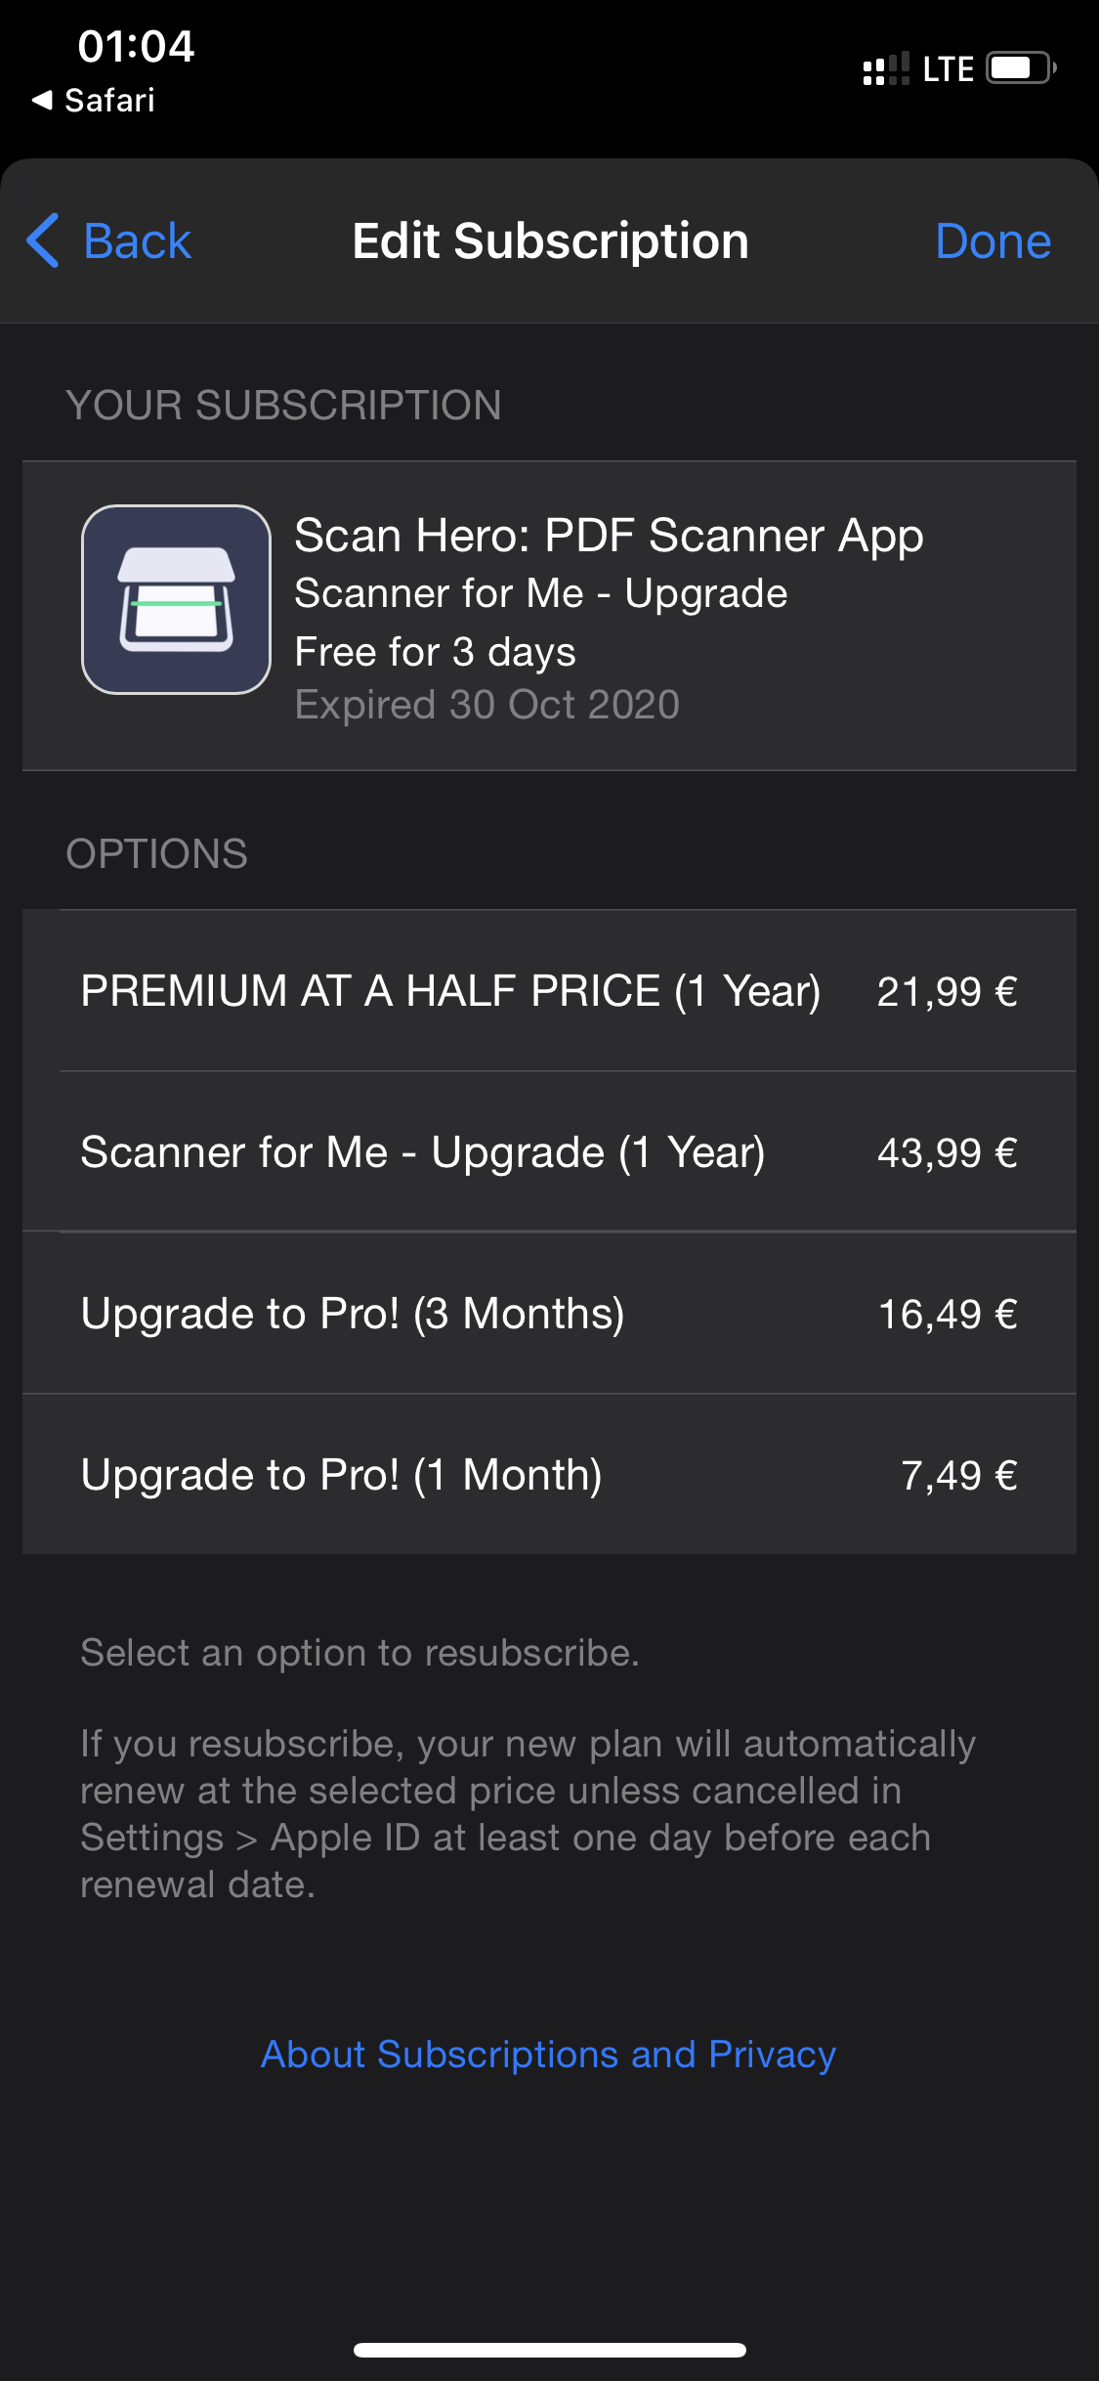Tap the 7,49 € price
This screenshot has height=2381, width=1099.
[x=959, y=1476]
